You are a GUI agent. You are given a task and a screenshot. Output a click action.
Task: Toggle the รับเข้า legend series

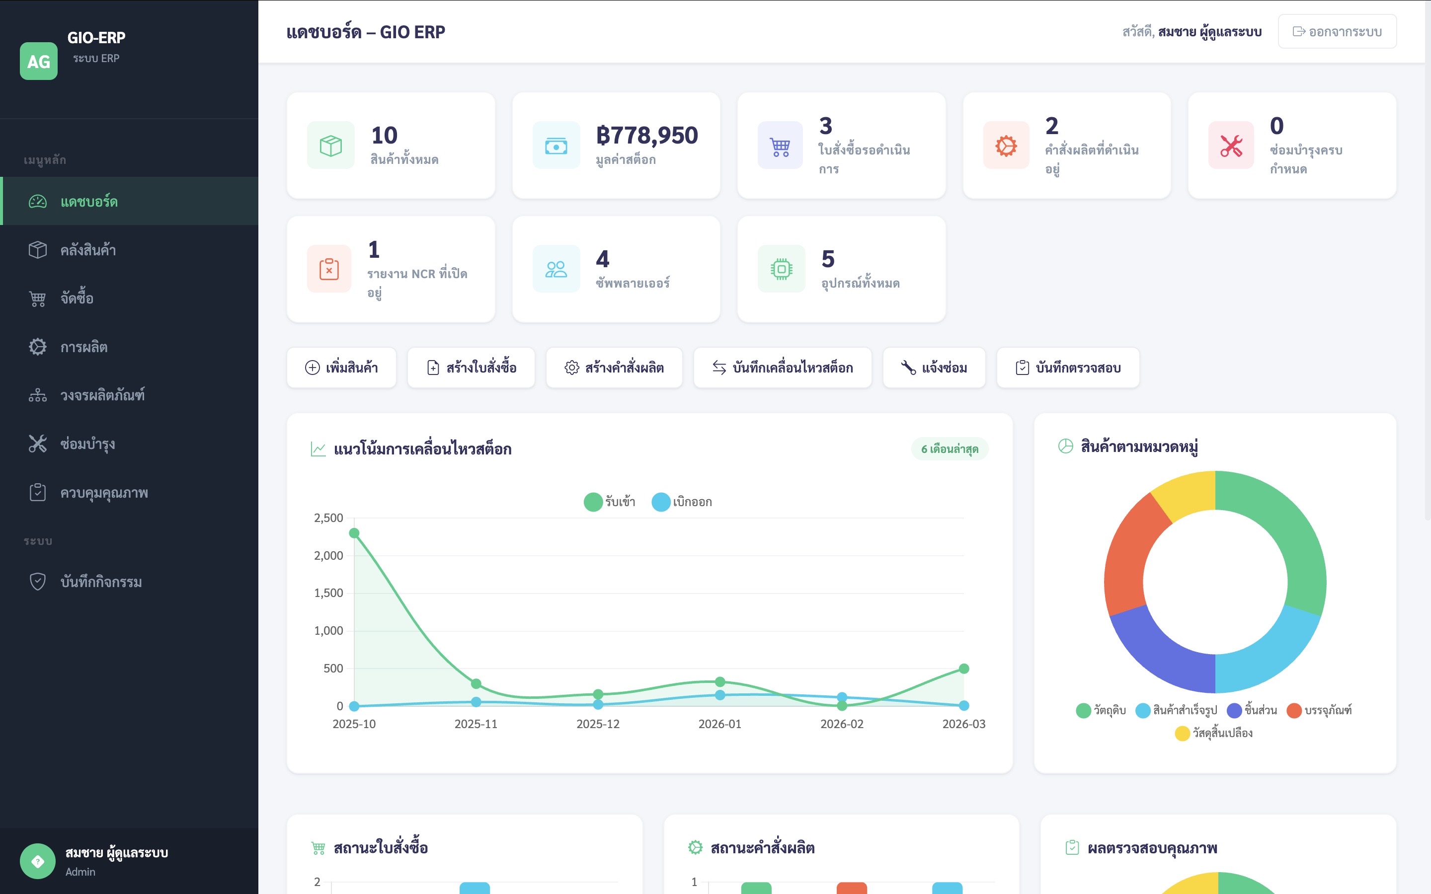610,502
